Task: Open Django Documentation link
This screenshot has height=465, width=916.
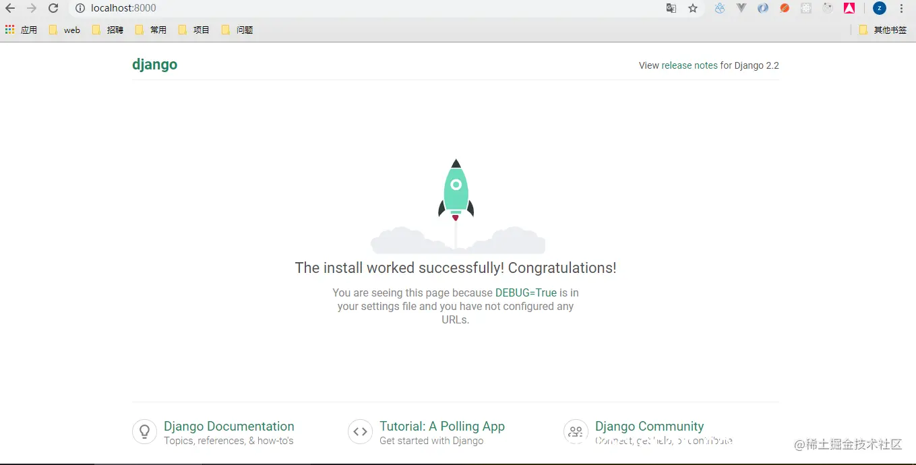Action: pyautogui.click(x=229, y=426)
